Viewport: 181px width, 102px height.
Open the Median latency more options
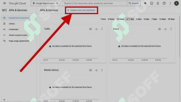coord(102,70)
